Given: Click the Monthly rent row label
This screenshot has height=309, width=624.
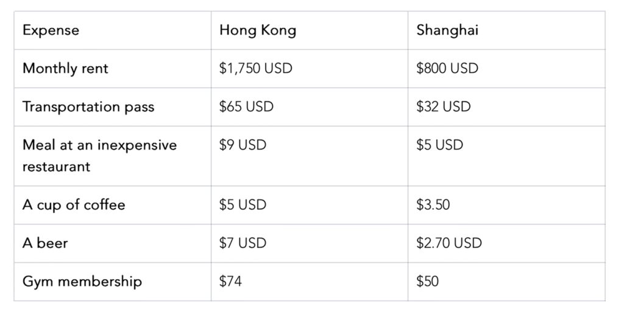Looking at the screenshot, I should (x=65, y=69).
